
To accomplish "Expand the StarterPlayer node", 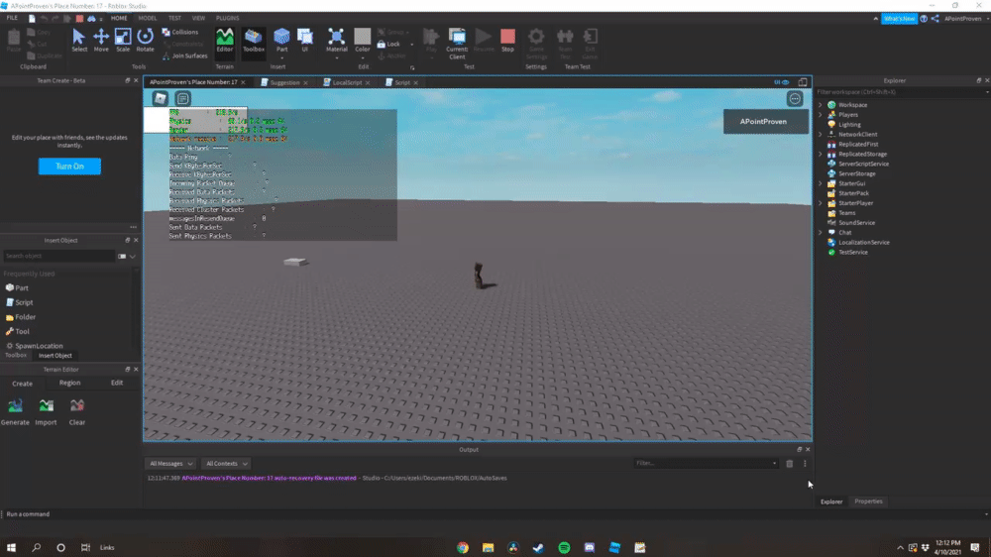I will 821,203.
